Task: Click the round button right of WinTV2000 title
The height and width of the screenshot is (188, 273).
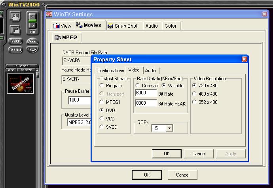Action: (x=44, y=4)
